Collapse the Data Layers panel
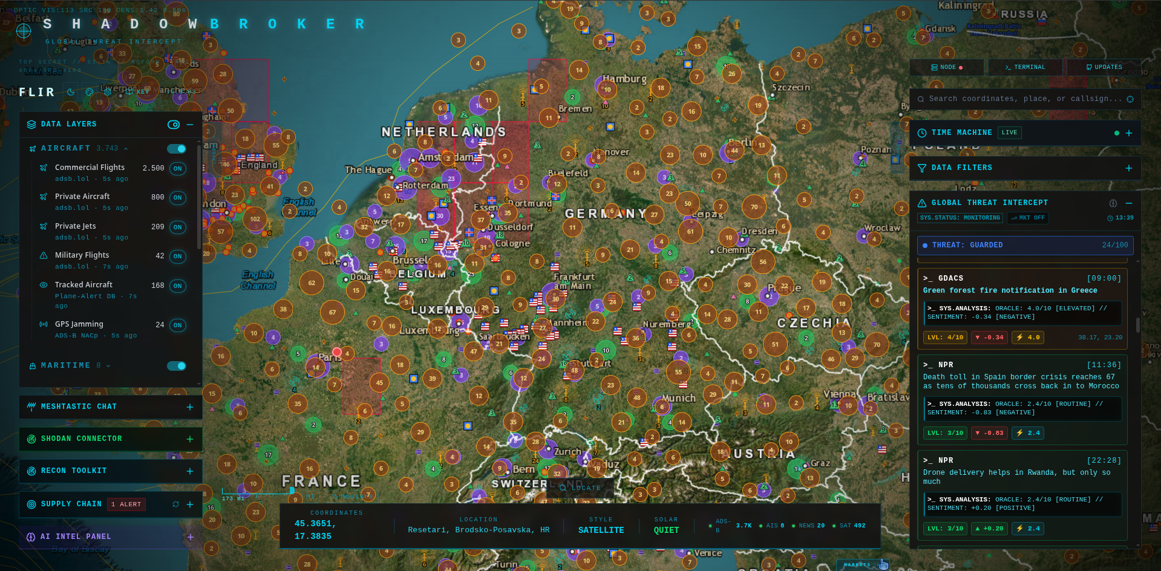The width and height of the screenshot is (1161, 571). tap(190, 125)
